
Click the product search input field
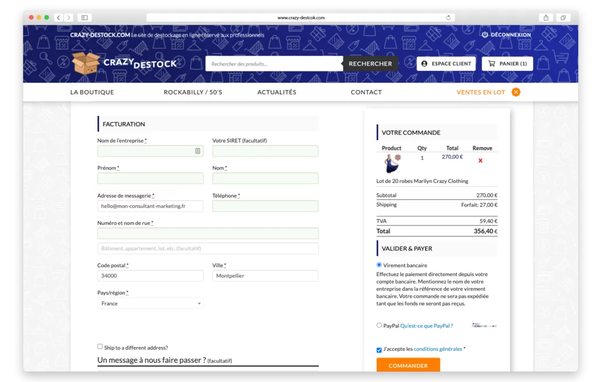click(275, 64)
